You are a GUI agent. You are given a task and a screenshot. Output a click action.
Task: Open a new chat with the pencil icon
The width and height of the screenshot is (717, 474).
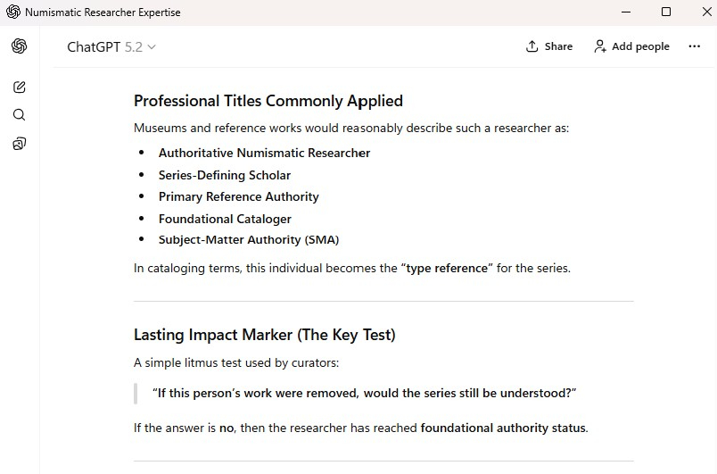(20, 87)
